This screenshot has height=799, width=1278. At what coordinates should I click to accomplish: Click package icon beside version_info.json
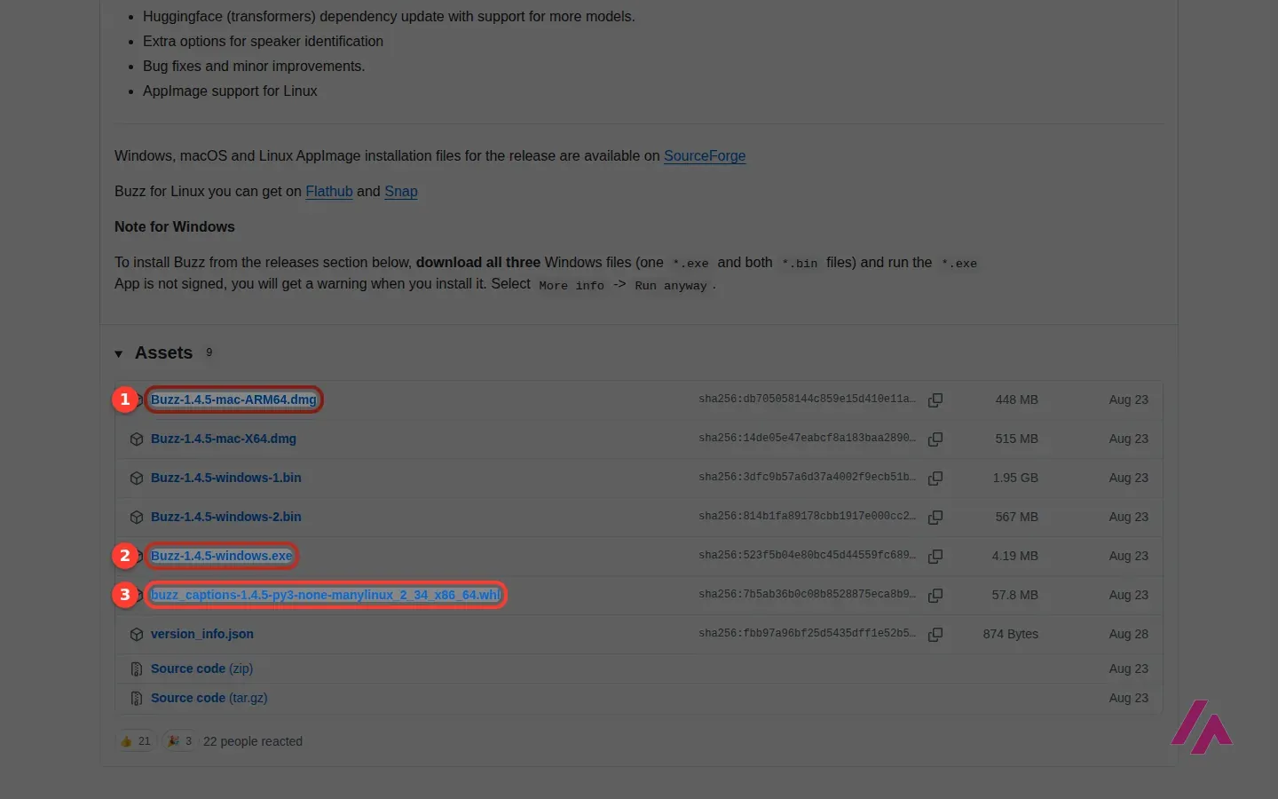(137, 634)
